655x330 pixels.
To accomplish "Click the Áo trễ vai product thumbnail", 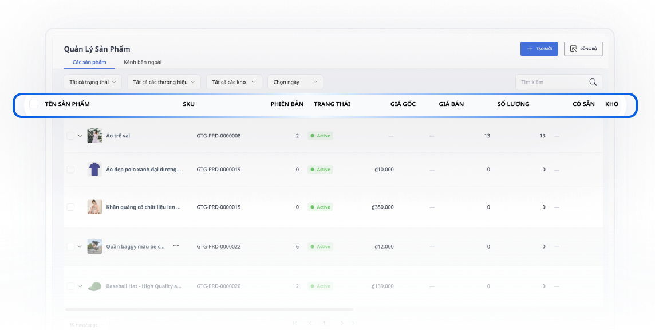I will coord(94,136).
